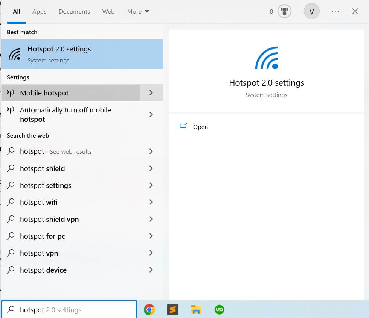Screen dimensions: 369x318
Task: Click the search box magnifier icon
Action: tap(11, 310)
